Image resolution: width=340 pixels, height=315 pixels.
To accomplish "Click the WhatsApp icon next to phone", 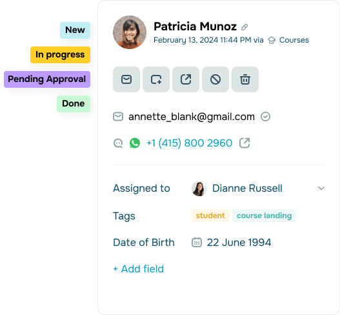I will coord(135,143).
